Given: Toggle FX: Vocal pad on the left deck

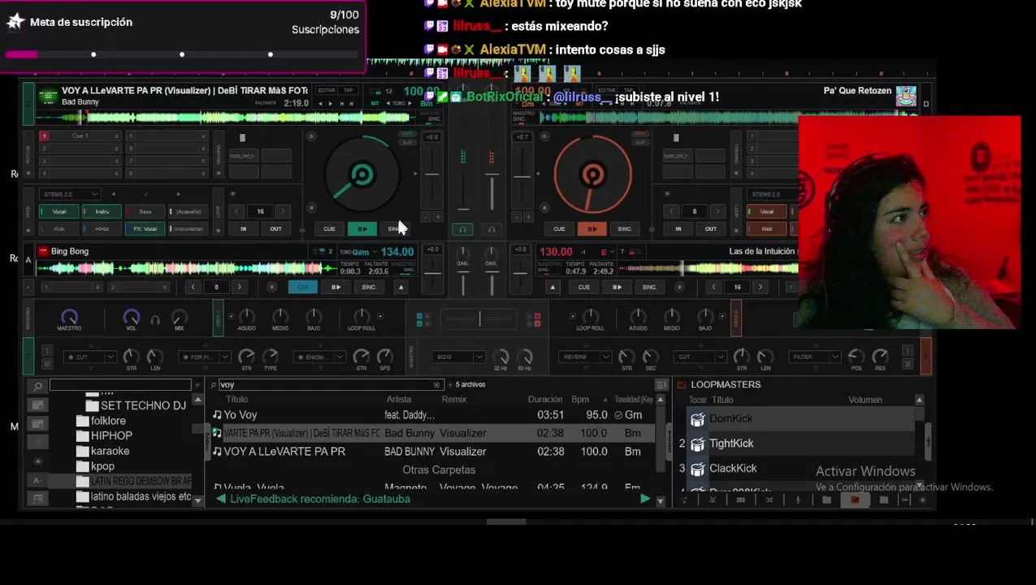Looking at the screenshot, I should 145,229.
